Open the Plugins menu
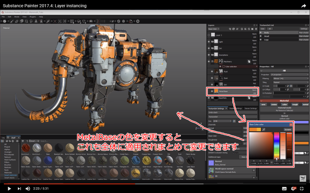 [x=33, y=17]
